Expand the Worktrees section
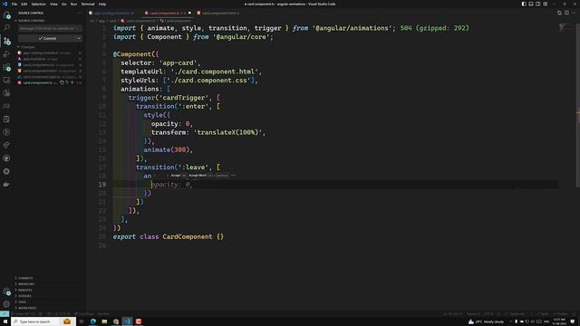Image resolution: width=580 pixels, height=326 pixels. tap(27, 308)
